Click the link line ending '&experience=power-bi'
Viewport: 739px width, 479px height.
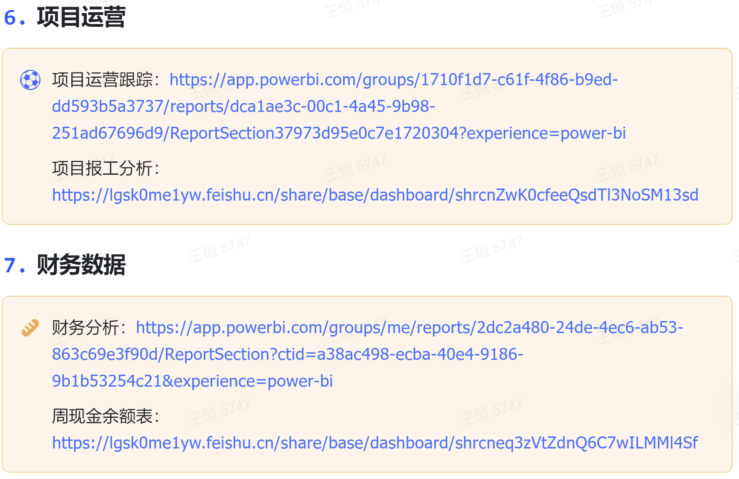pyautogui.click(x=192, y=381)
